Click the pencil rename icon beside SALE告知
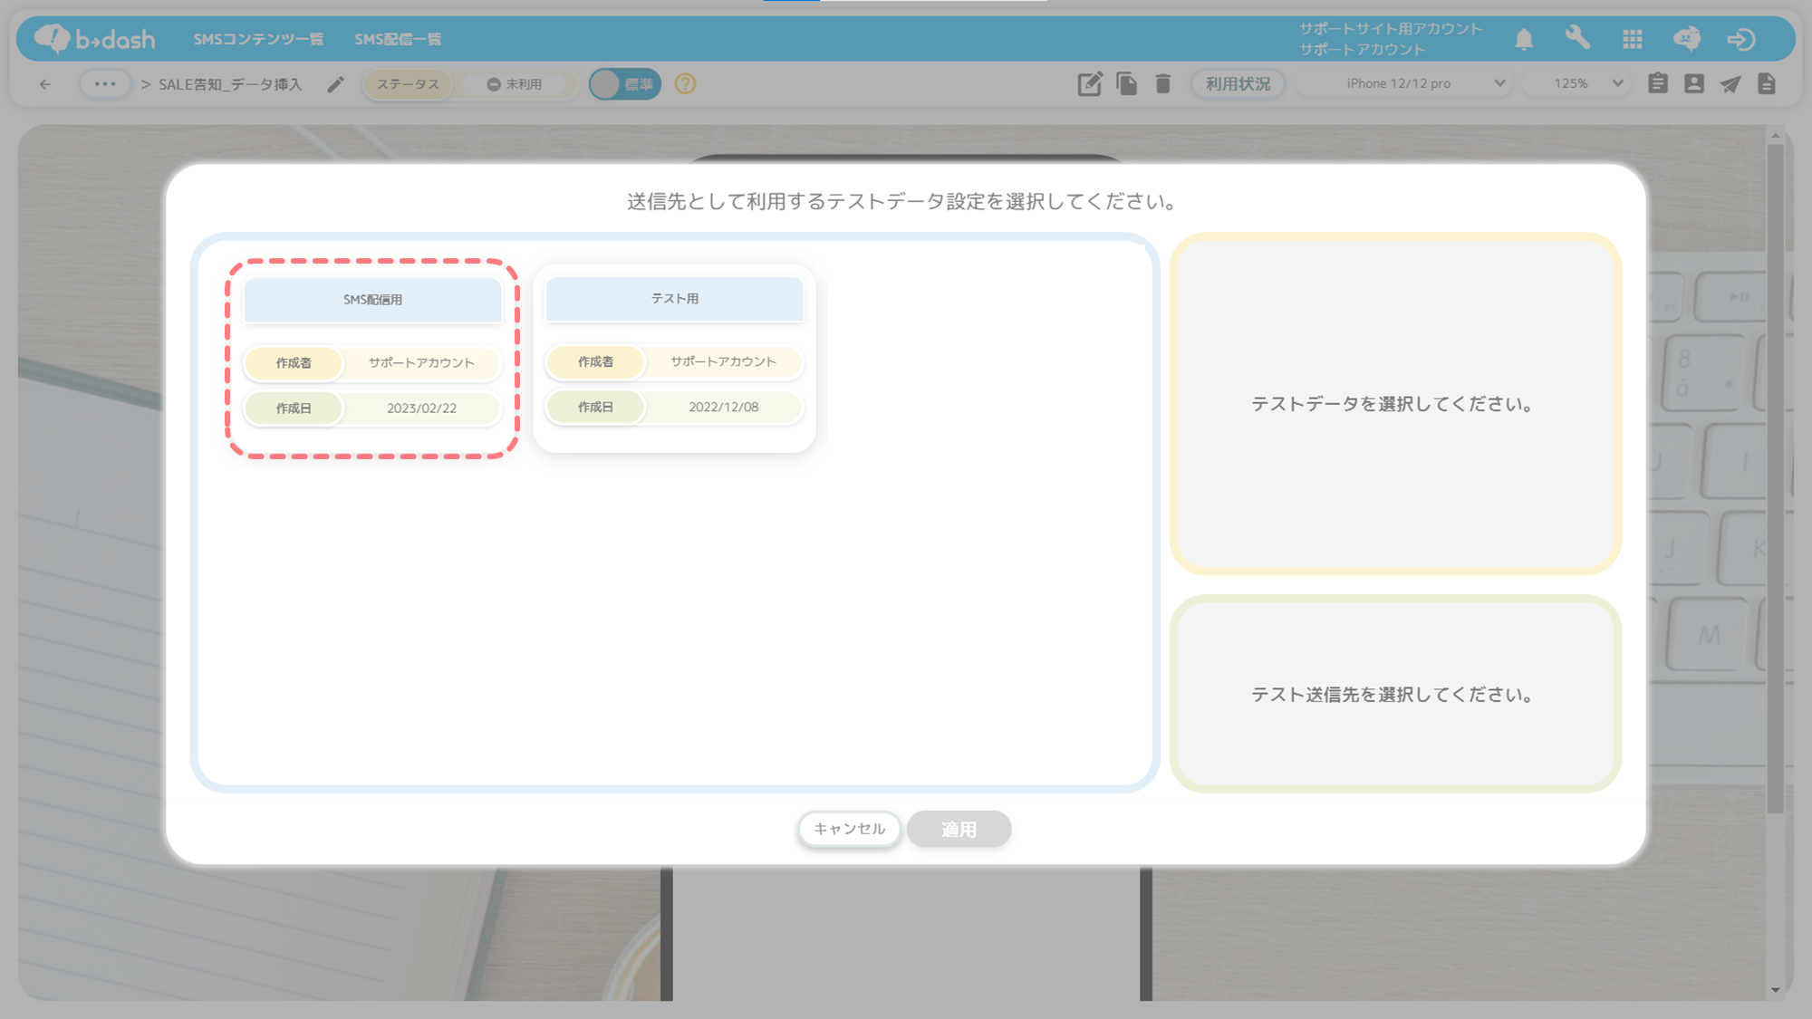 click(335, 84)
